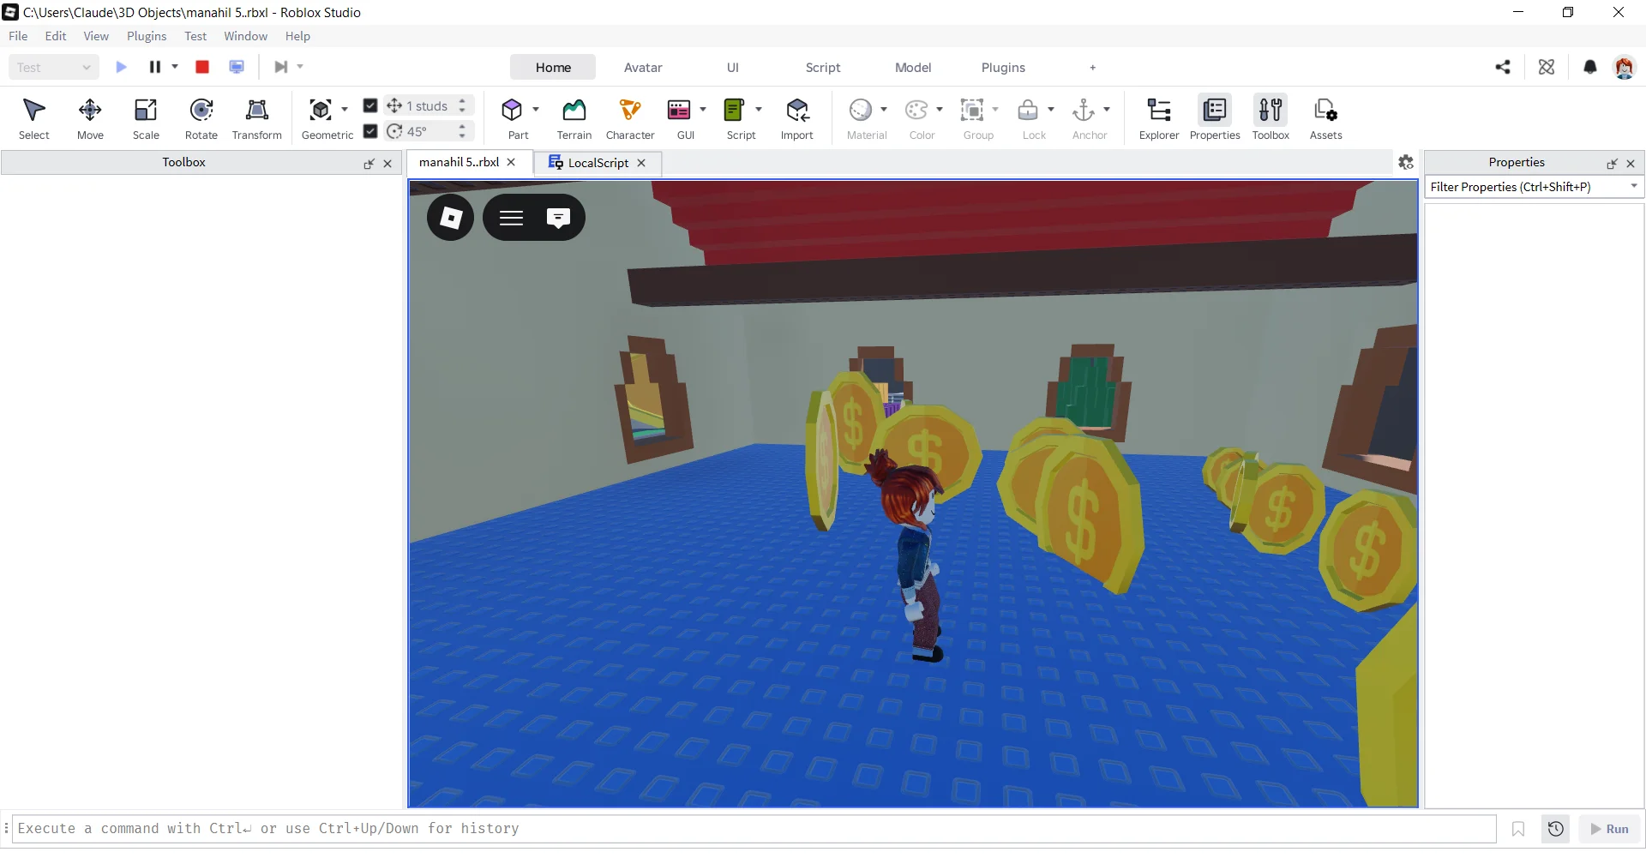Choose the Select tool
1646x858 pixels.
pos(33,118)
